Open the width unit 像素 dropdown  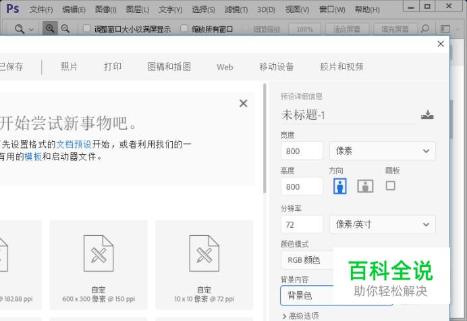383,151
